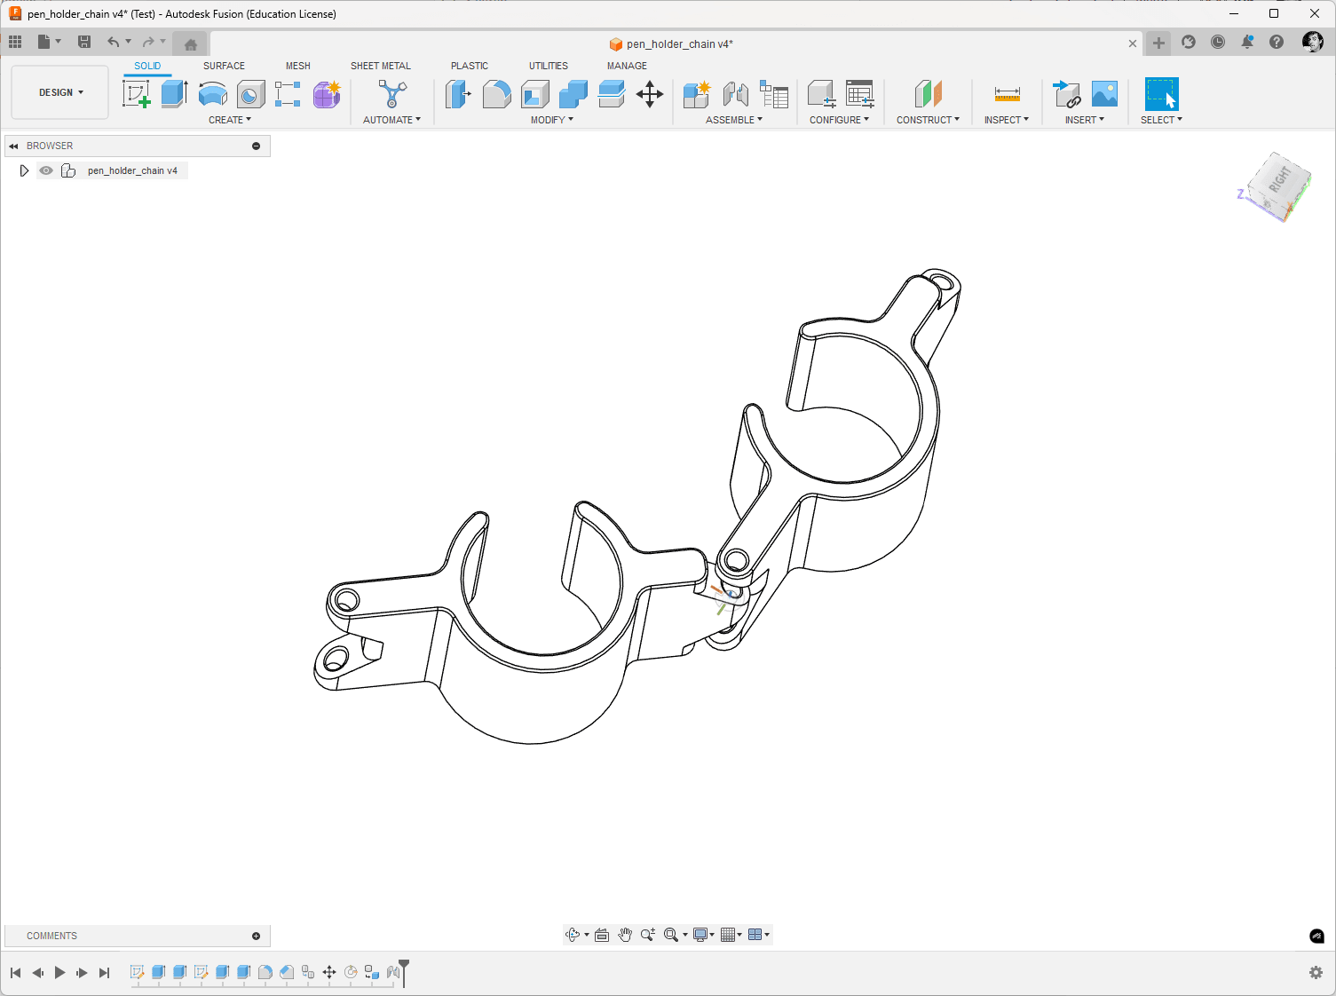Switch to the PLASTIC tab
This screenshot has height=996, width=1336.
pos(470,66)
